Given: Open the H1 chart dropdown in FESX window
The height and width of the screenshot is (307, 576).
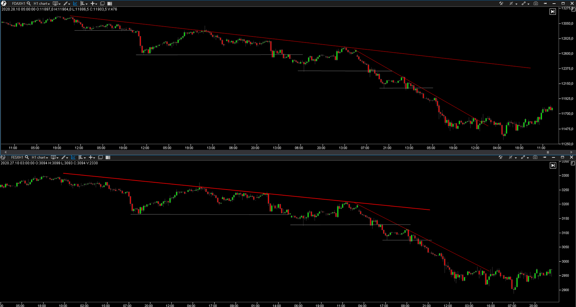Looking at the screenshot, I should coord(40,157).
